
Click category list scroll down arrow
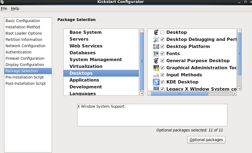tap(142, 94)
